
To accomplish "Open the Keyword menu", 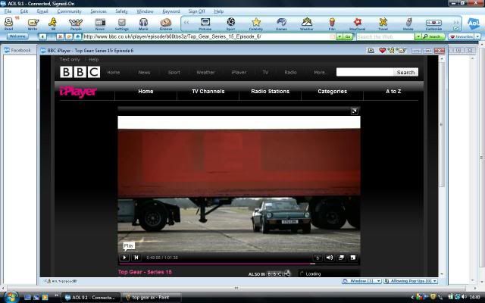I will (171, 11).
